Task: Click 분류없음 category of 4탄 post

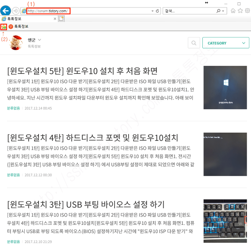Action: click(x=13, y=175)
